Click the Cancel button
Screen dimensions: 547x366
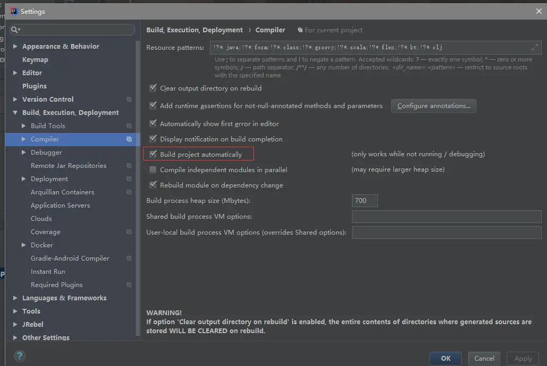[x=484, y=359]
